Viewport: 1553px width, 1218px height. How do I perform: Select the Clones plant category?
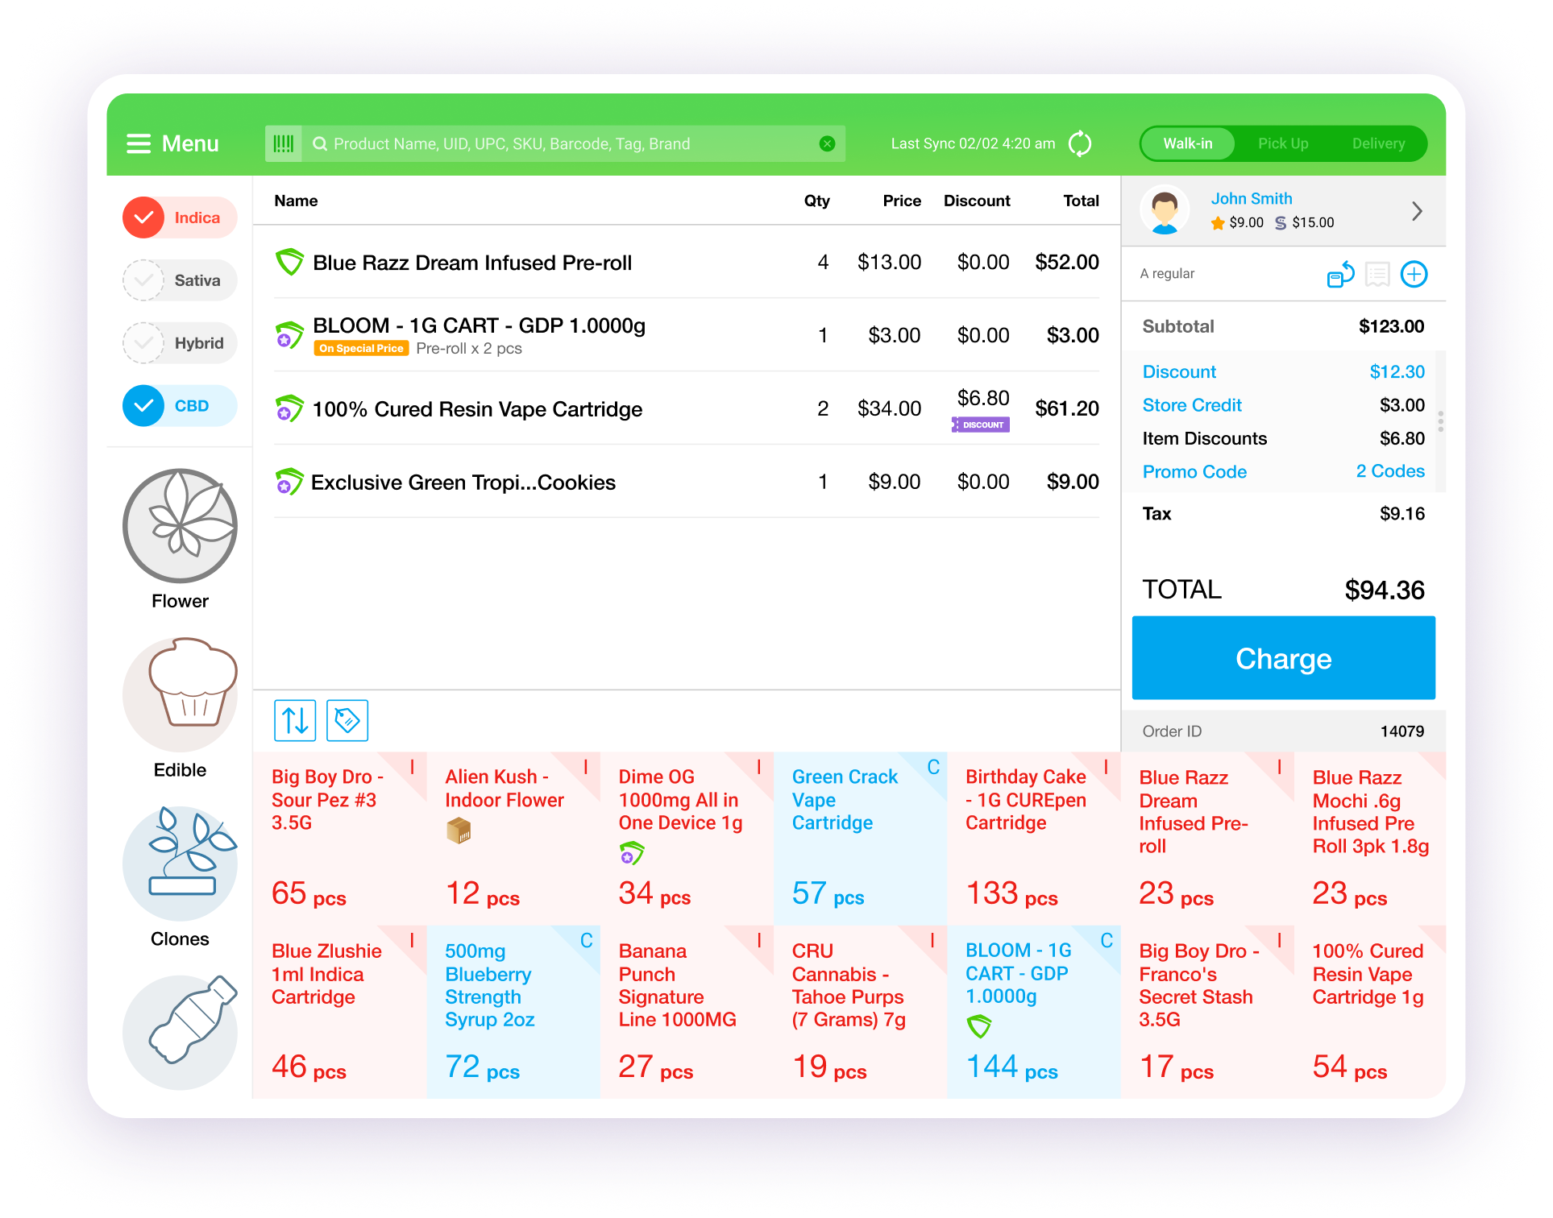coord(180,864)
